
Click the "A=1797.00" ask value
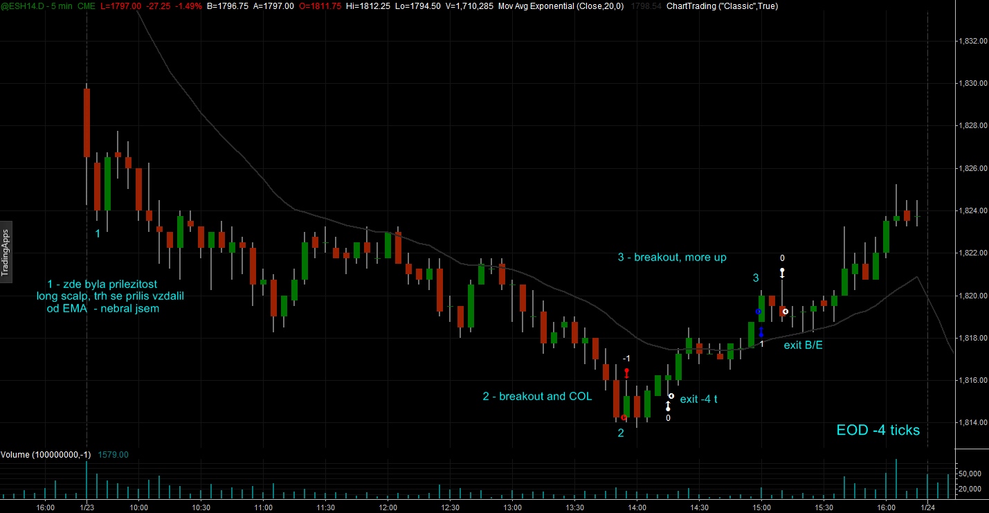[x=273, y=6]
